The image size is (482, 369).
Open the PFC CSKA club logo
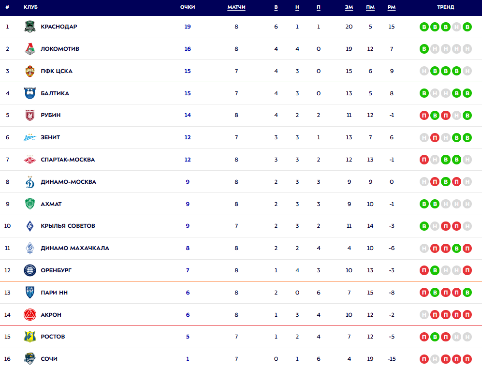[30, 71]
